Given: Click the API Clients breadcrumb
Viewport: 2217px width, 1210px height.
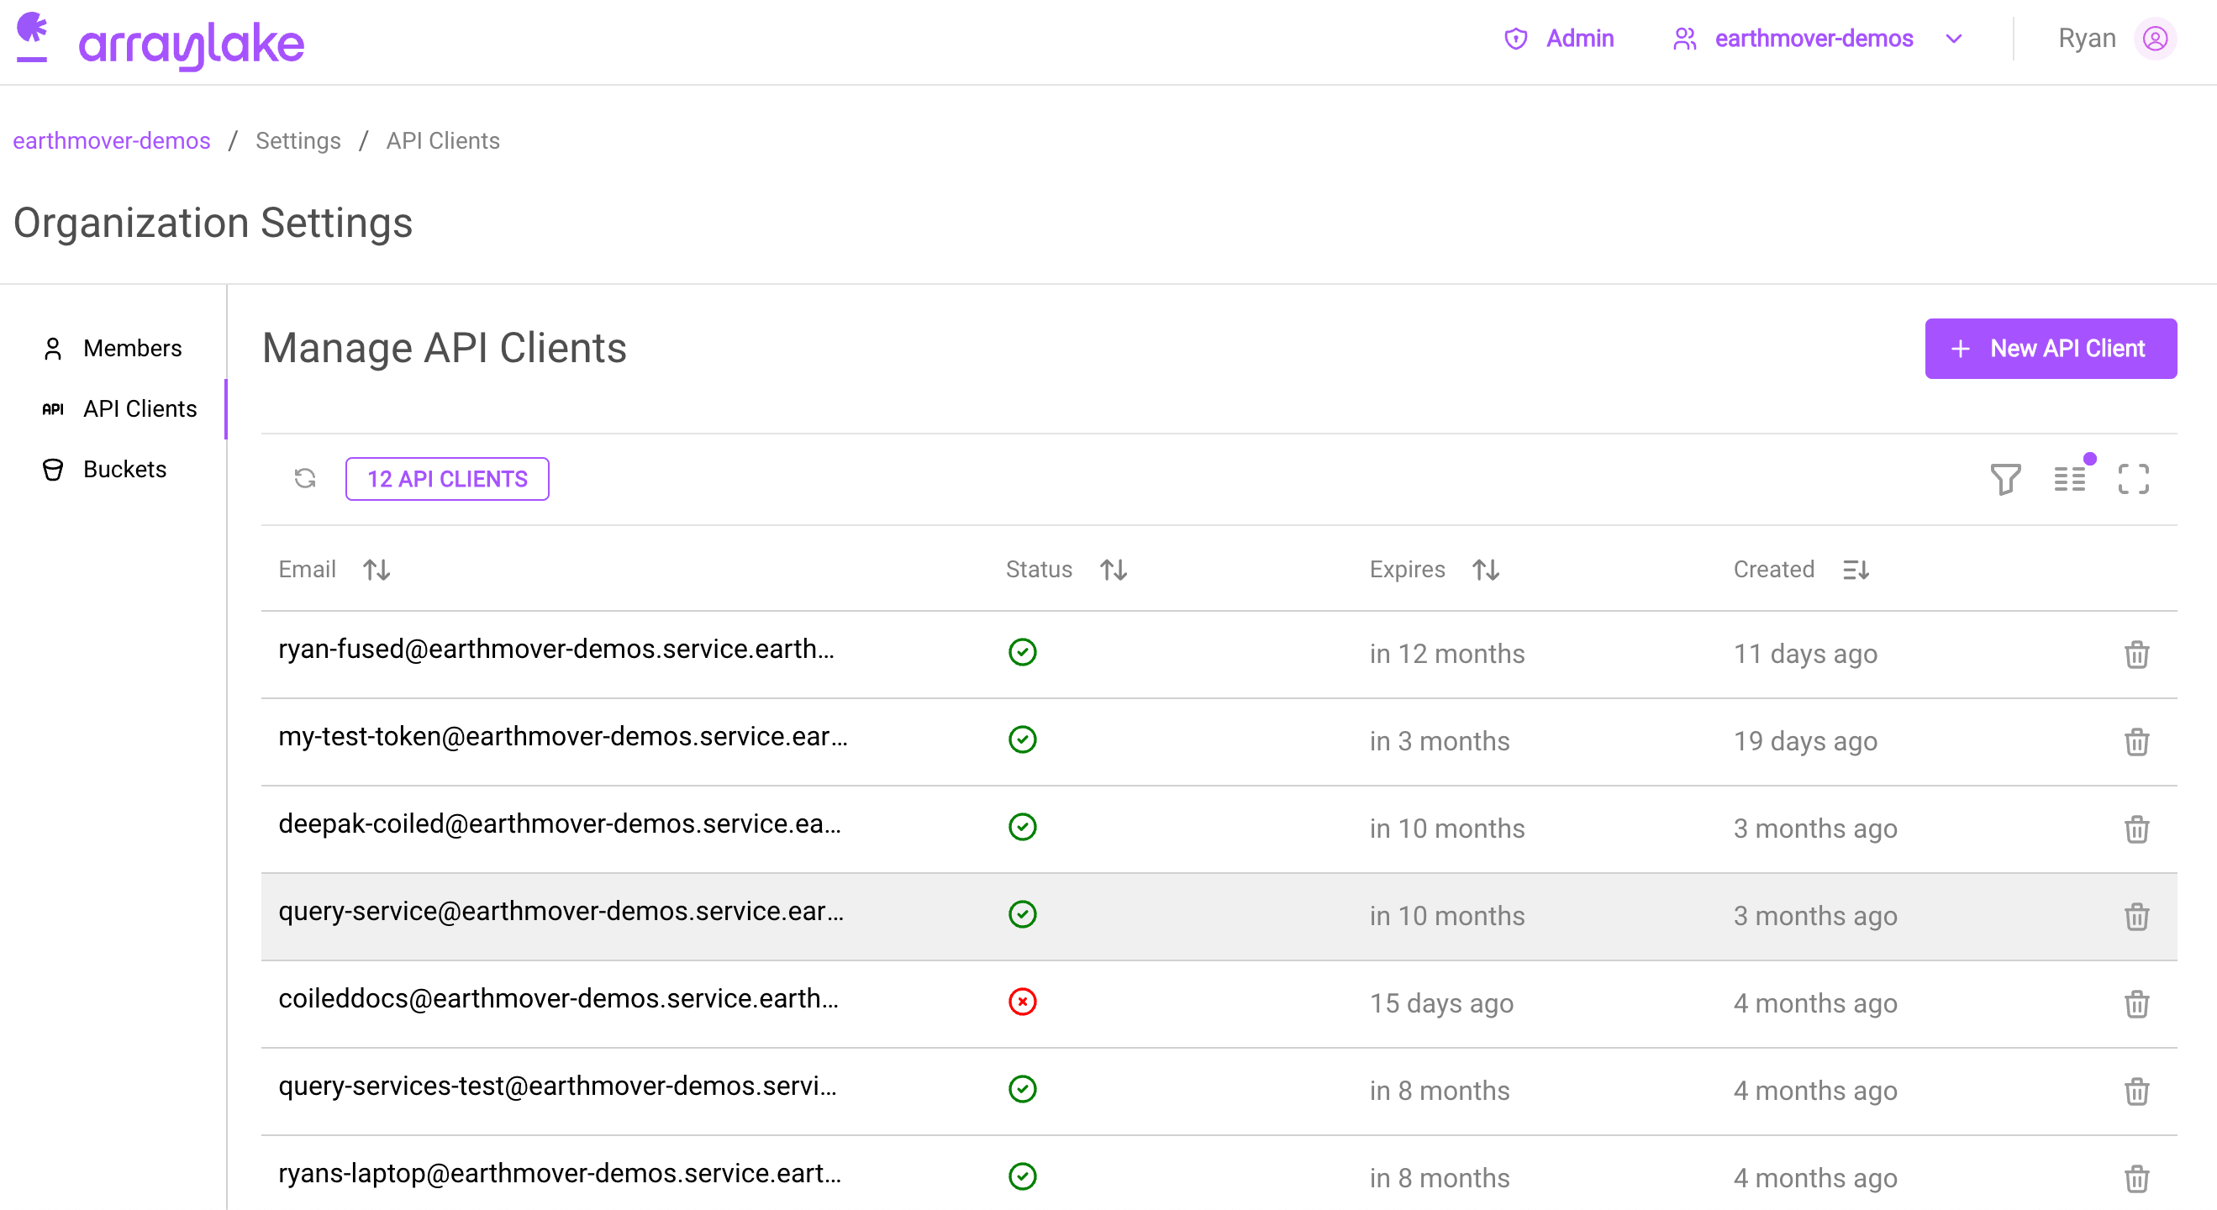Looking at the screenshot, I should [442, 140].
